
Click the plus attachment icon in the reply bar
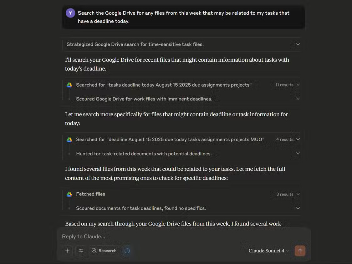(x=67, y=251)
